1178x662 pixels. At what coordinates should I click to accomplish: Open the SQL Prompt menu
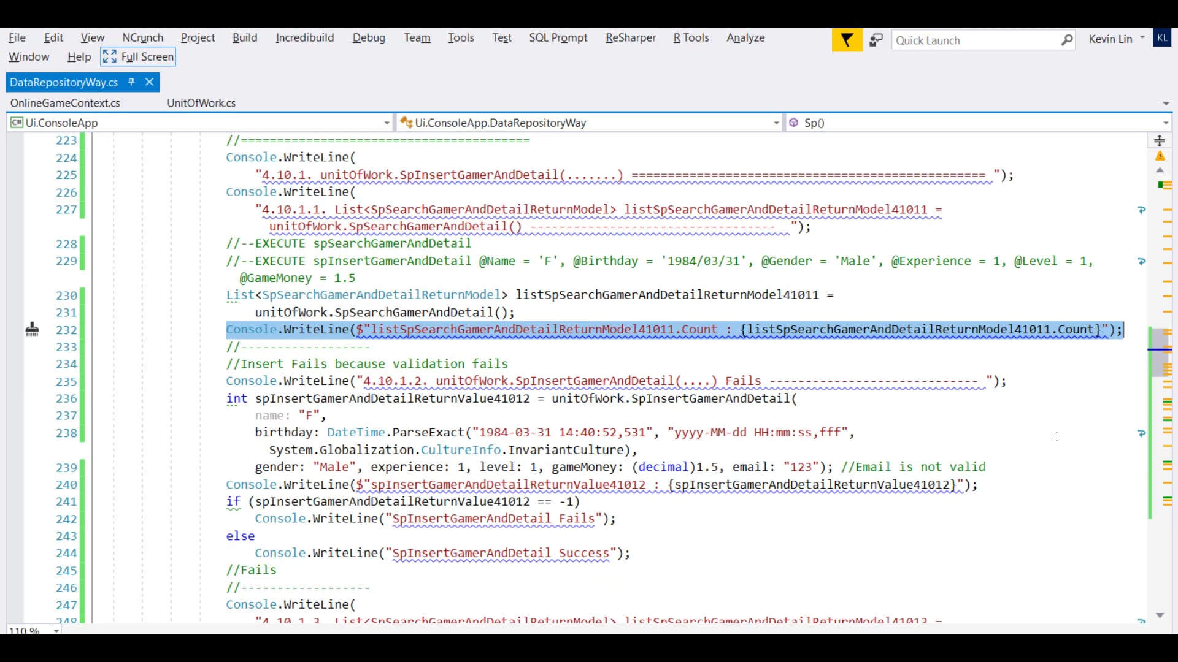pyautogui.click(x=558, y=37)
